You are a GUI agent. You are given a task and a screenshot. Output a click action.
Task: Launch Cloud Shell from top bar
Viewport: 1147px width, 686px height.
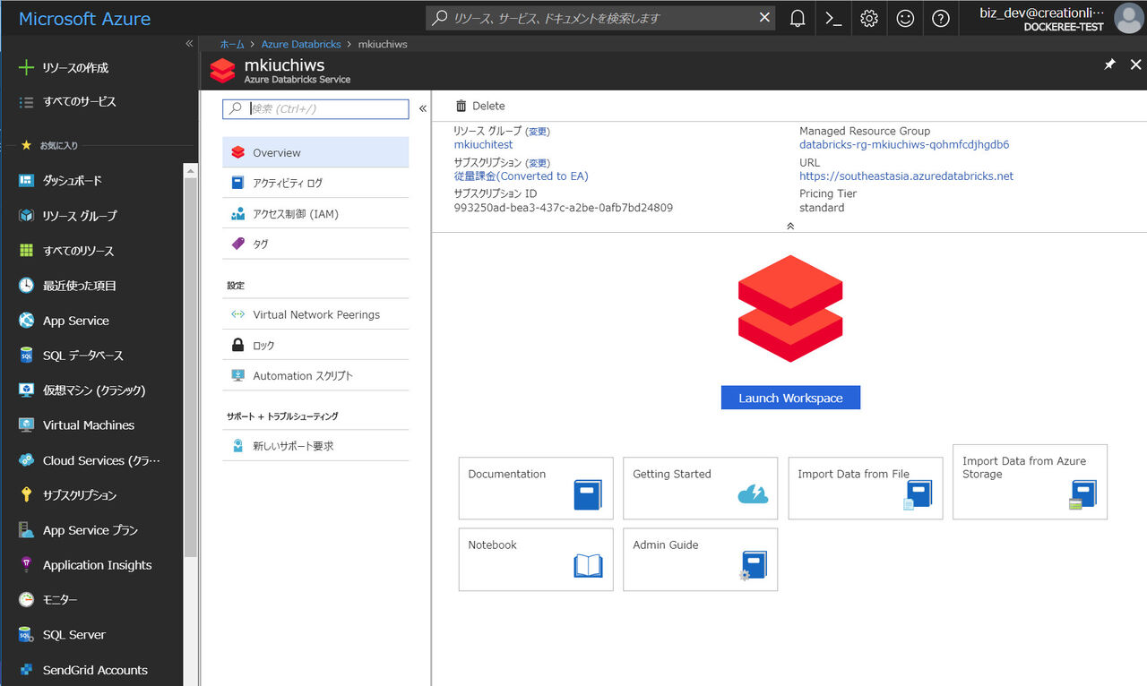click(833, 18)
